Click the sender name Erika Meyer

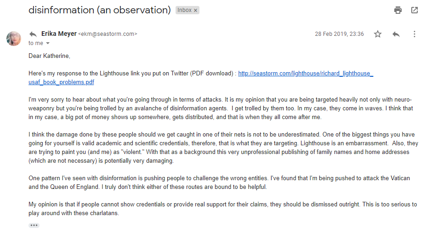click(59, 34)
